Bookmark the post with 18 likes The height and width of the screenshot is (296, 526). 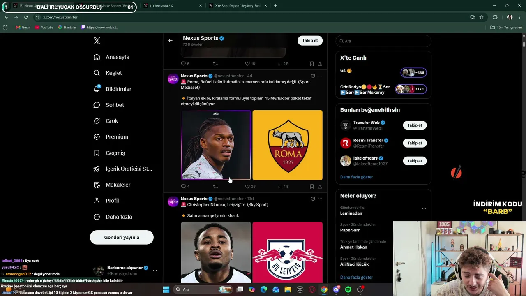click(312, 64)
